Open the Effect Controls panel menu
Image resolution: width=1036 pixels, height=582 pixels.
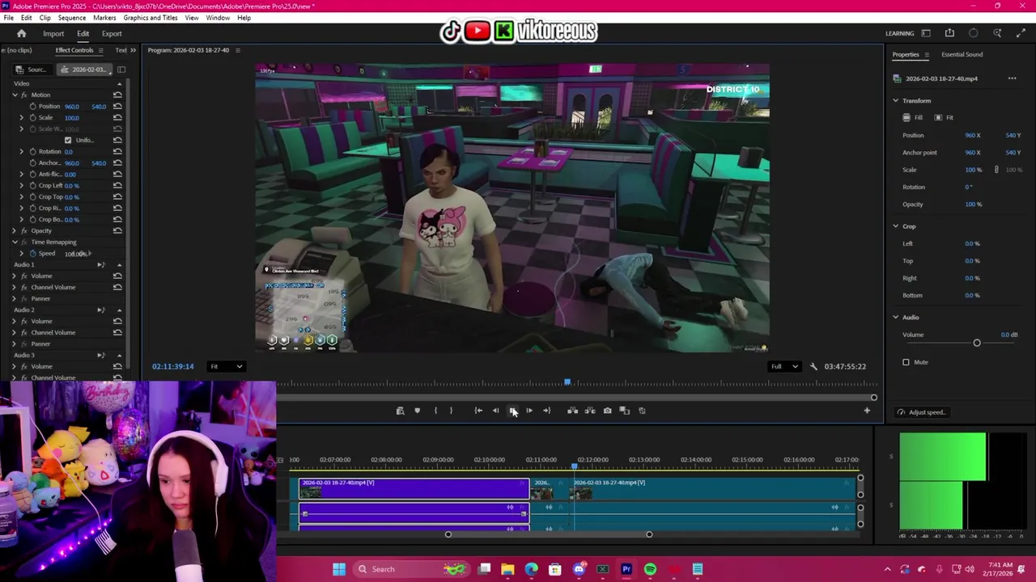pos(100,50)
